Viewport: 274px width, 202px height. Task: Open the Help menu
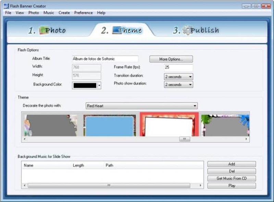[101, 13]
